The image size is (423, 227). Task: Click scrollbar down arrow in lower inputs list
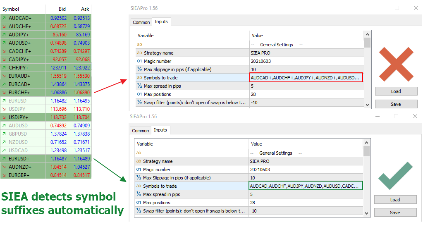click(x=366, y=213)
